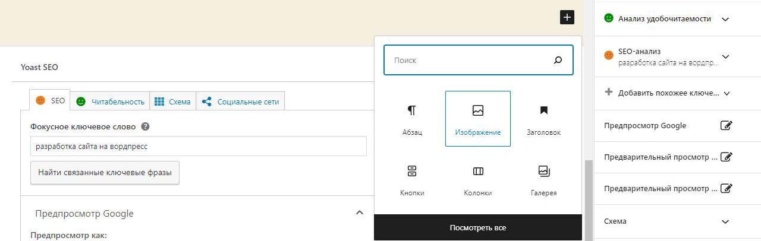This screenshot has height=241, width=761.
Task: Click the help icon beside Фокусное ключевое слово
Action: coord(145,126)
